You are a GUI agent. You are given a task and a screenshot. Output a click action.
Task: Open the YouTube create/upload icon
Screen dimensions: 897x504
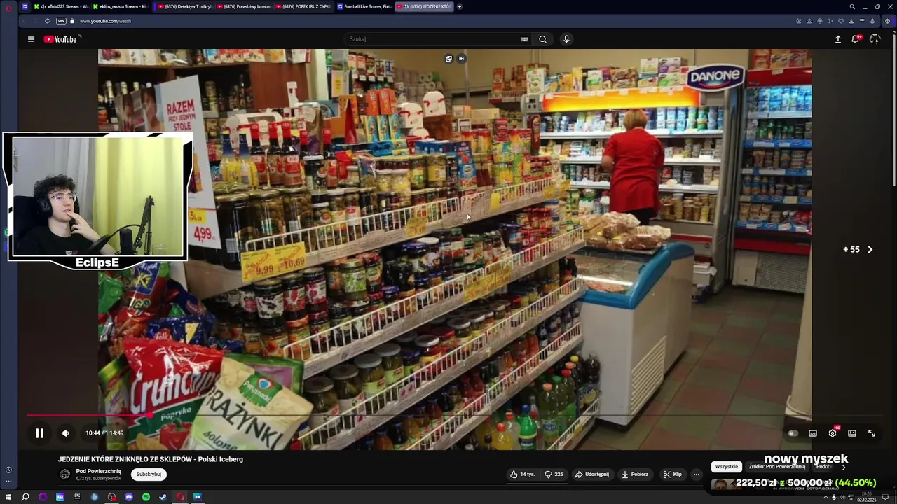(x=837, y=39)
